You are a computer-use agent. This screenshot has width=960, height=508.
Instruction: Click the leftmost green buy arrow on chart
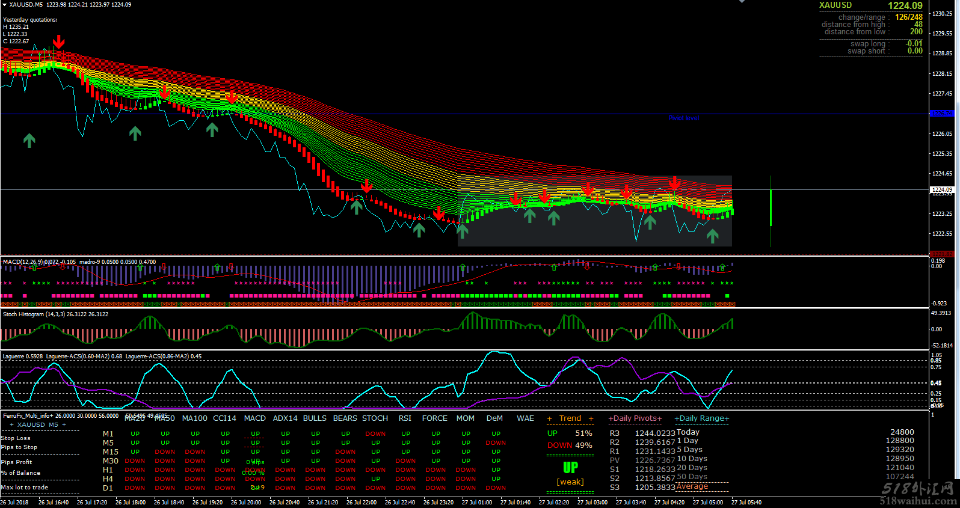tap(29, 140)
